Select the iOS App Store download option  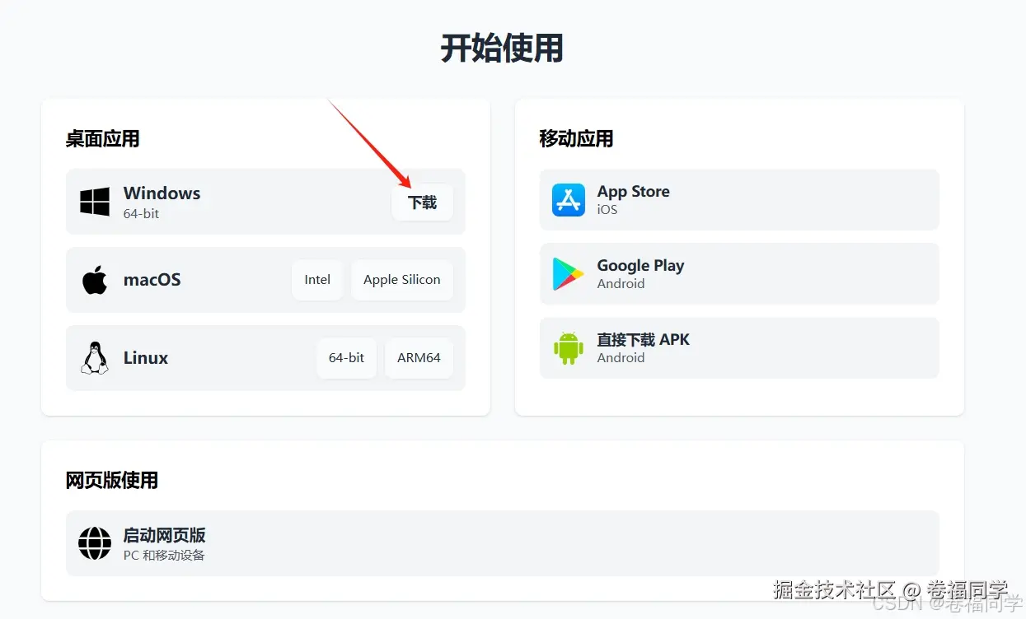738,199
